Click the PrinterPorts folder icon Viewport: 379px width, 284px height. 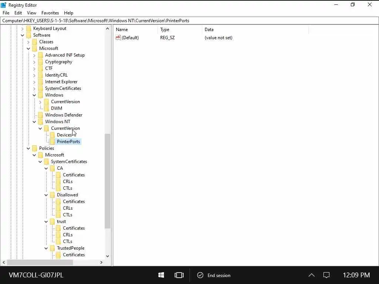point(52,142)
